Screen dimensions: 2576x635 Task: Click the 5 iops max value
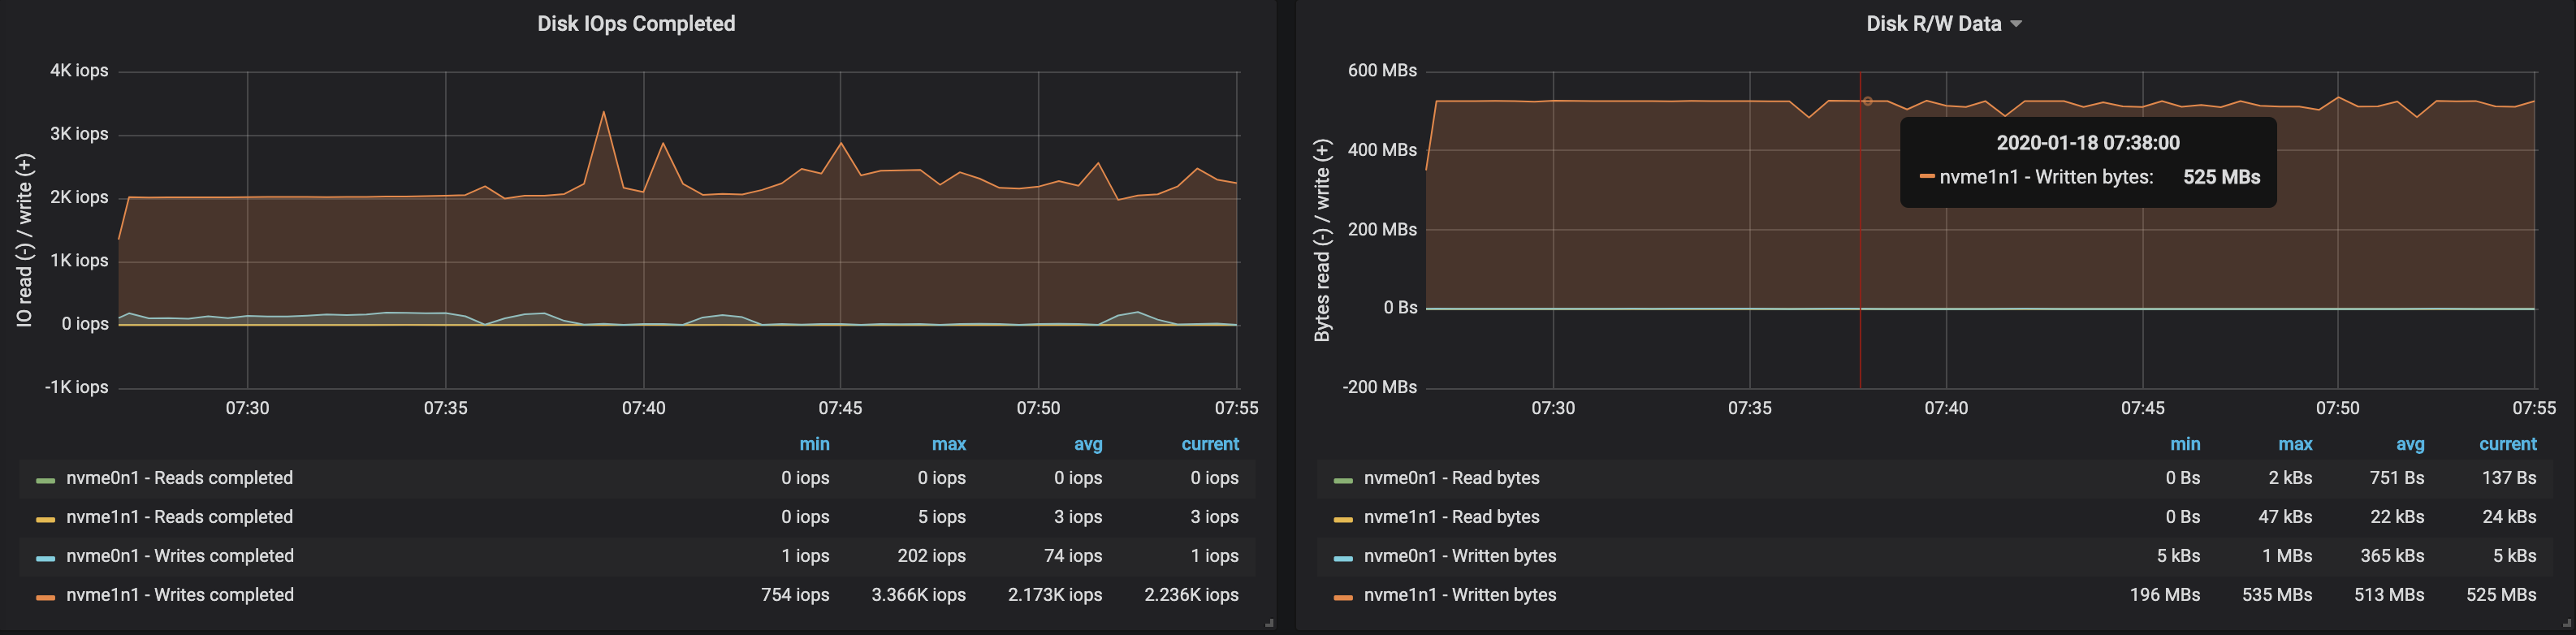(x=942, y=517)
